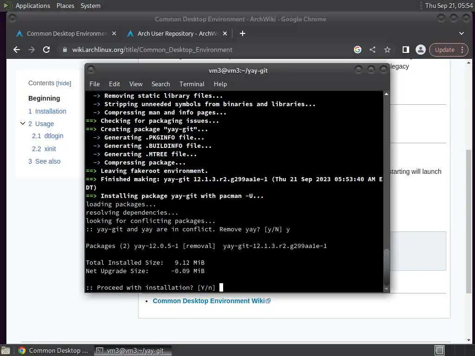Image resolution: width=475 pixels, height=356 pixels.
Task: Open Common Desktop Environment Wiki link
Action: coord(212,301)
